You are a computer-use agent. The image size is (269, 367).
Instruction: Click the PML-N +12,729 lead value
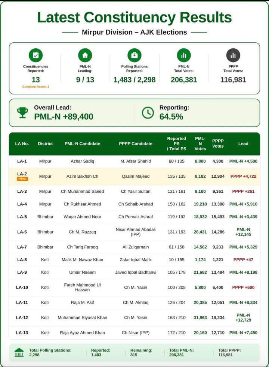[x=243, y=318]
